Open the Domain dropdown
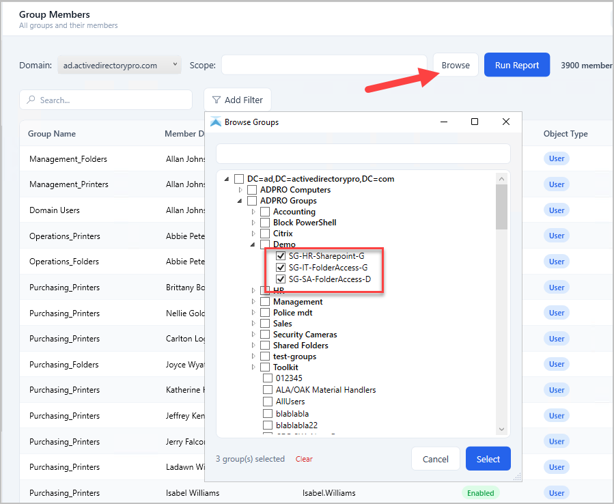 point(120,65)
